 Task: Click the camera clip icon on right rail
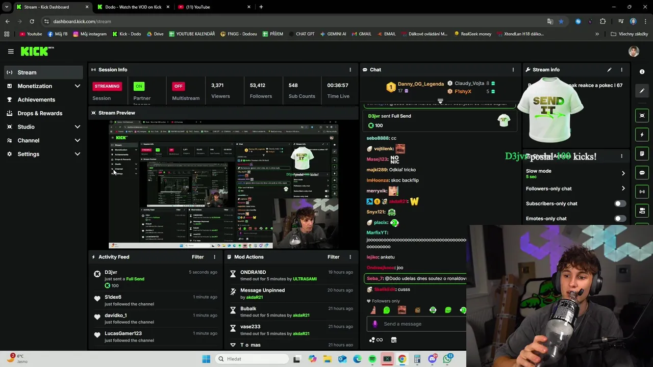pos(642,211)
